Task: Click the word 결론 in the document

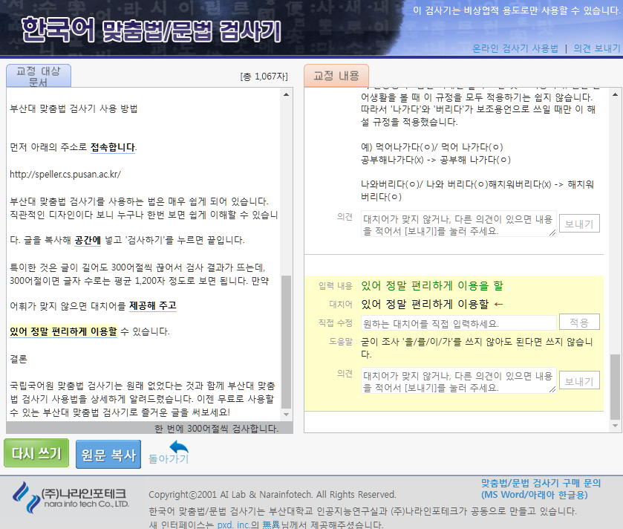Action: tap(19, 359)
